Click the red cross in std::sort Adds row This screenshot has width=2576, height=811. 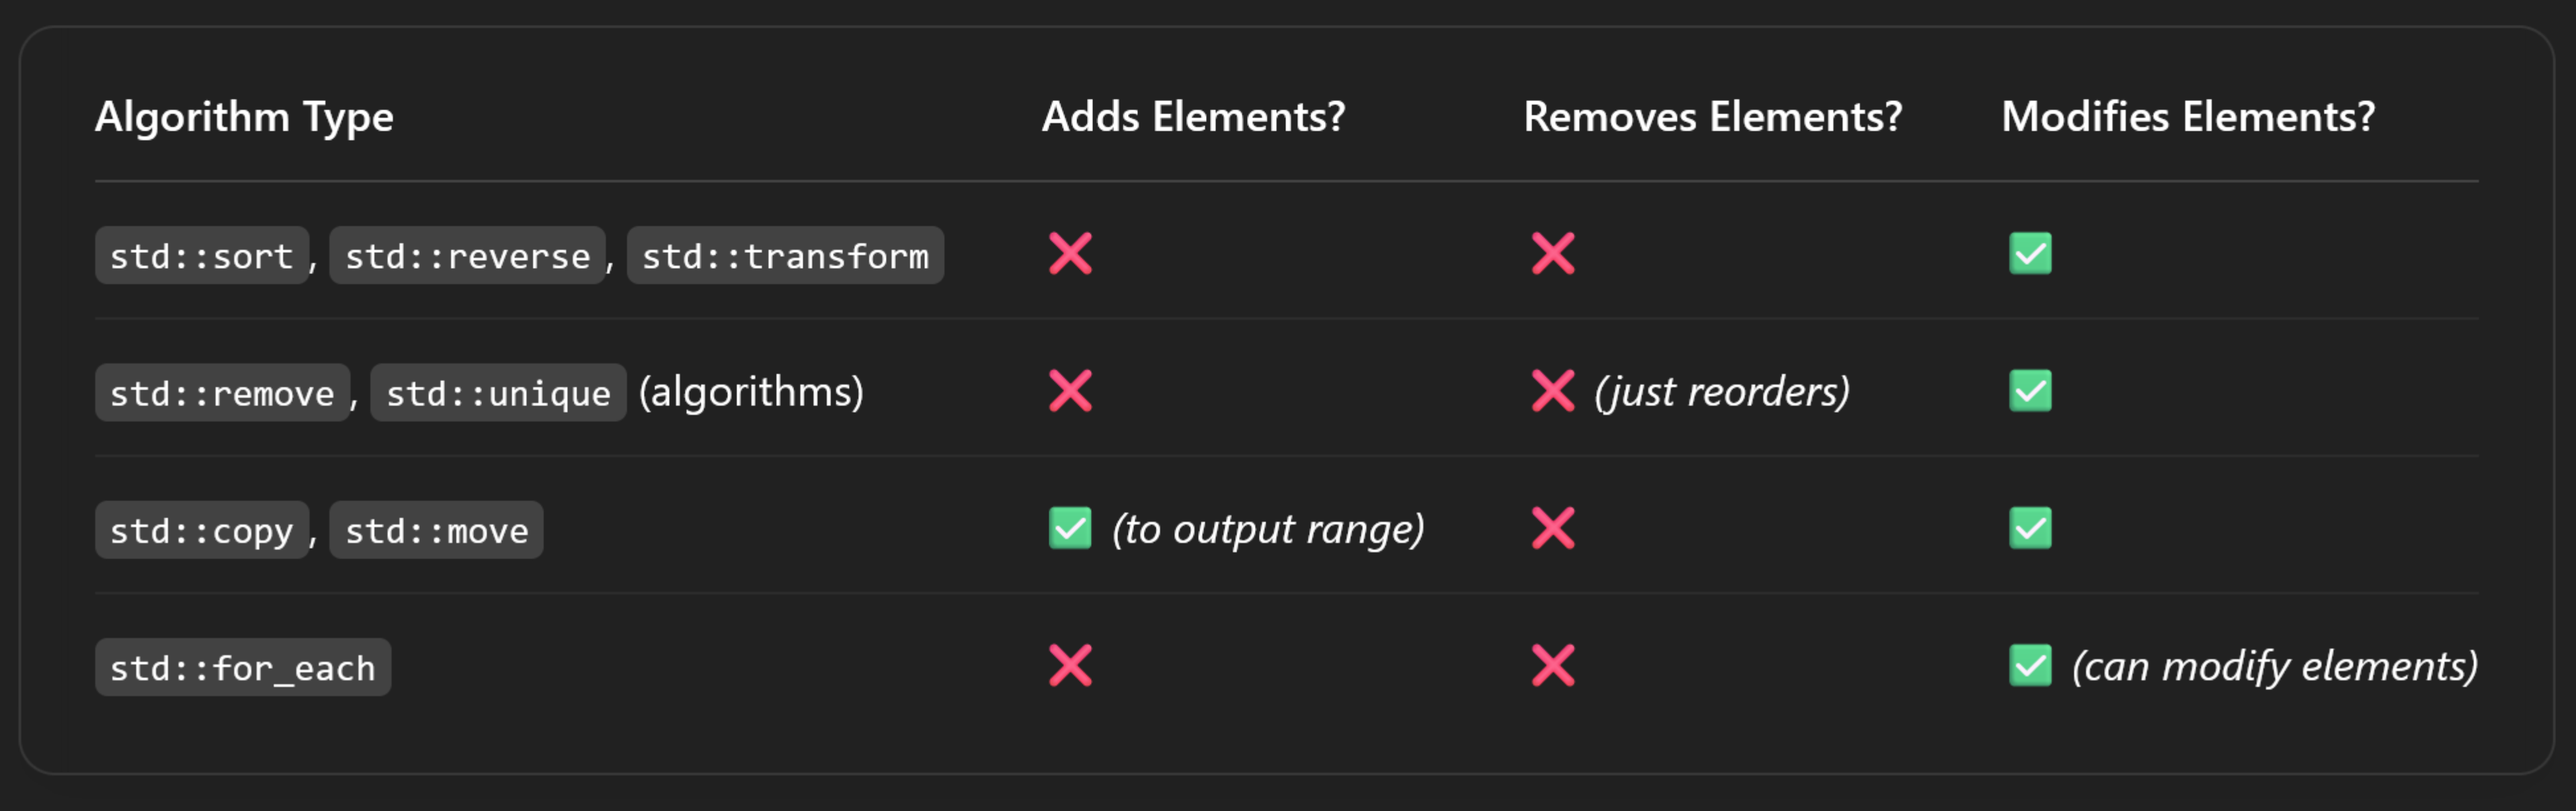1070,254
